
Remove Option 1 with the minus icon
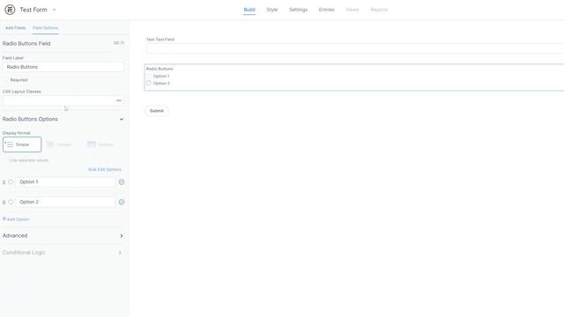[x=122, y=182]
